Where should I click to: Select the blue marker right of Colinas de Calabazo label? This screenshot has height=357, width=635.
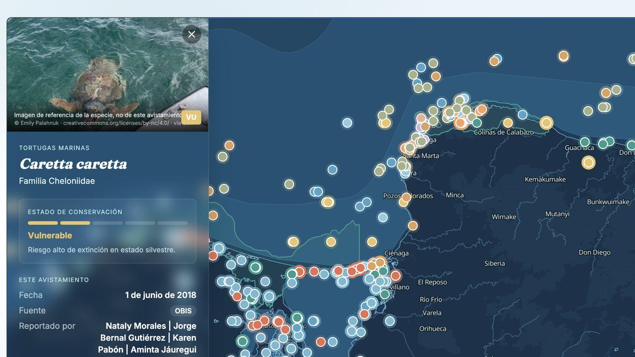tap(523, 115)
